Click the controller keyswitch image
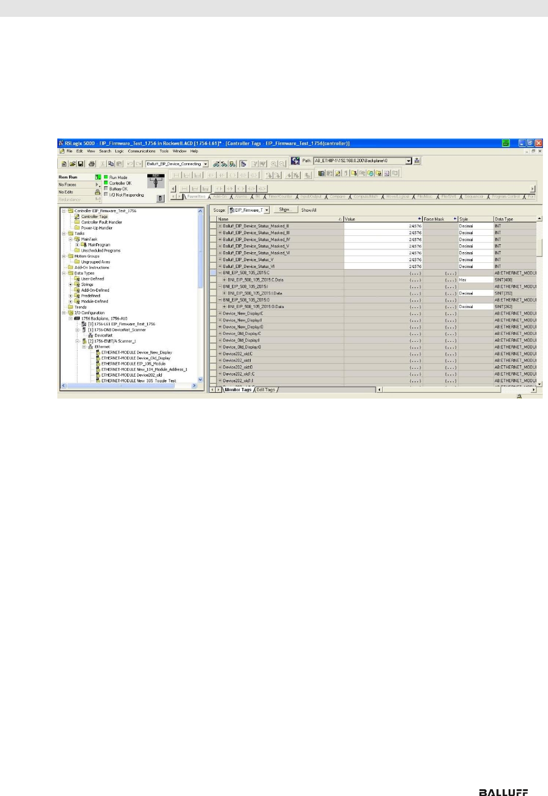 tap(156, 180)
